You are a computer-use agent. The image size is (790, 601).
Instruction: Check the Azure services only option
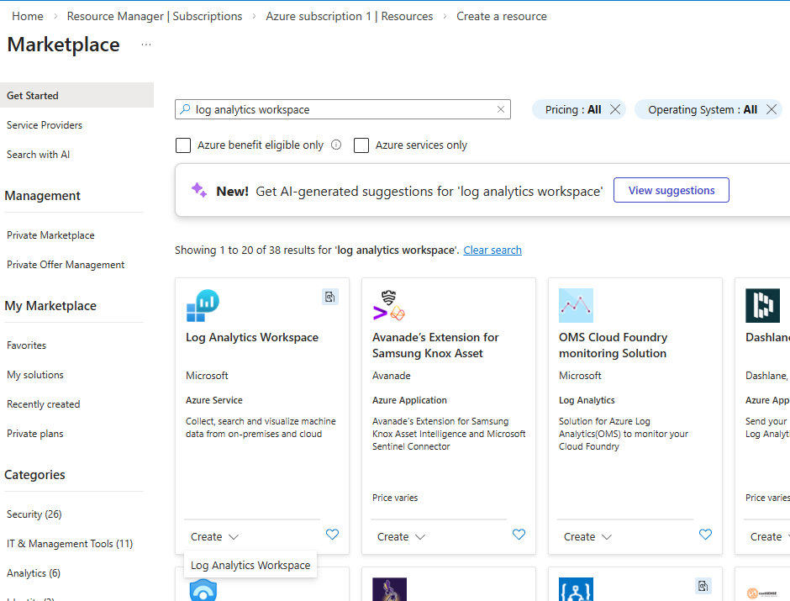pos(361,145)
